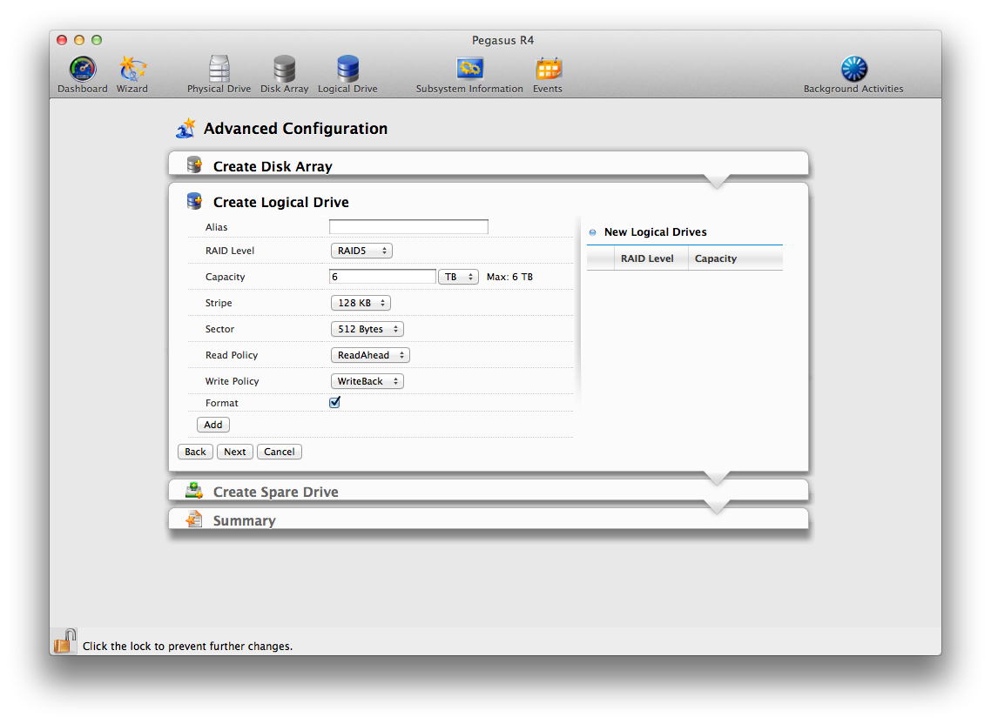
Task: Collapse the New Logical Drives list
Action: point(593,232)
